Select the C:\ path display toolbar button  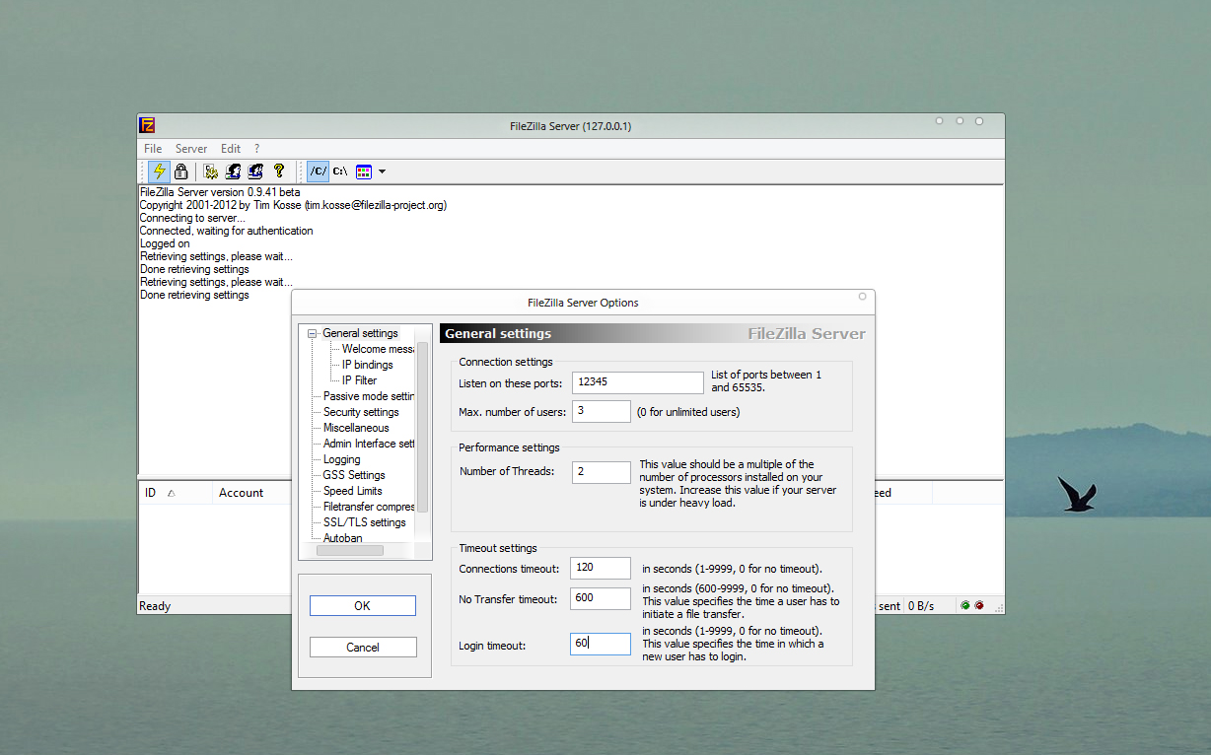[340, 171]
